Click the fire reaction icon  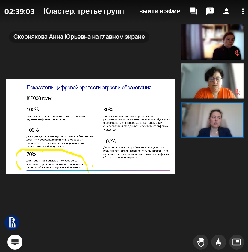(219, 242)
